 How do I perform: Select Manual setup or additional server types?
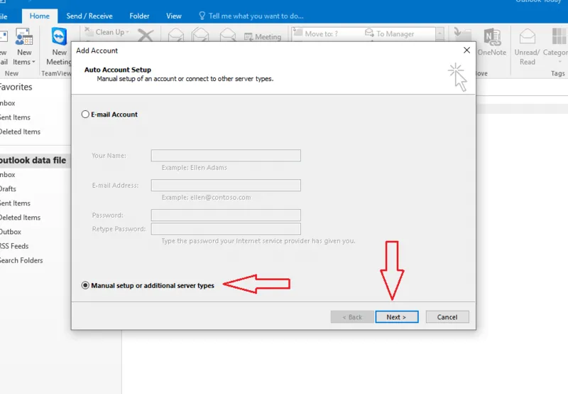(85, 285)
